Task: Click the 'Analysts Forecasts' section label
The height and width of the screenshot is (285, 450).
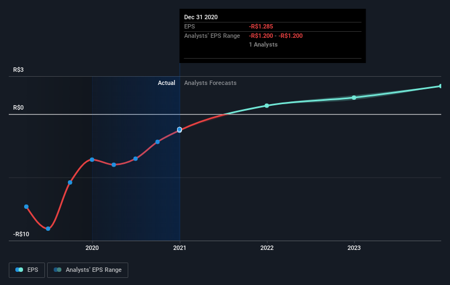Action: point(210,83)
